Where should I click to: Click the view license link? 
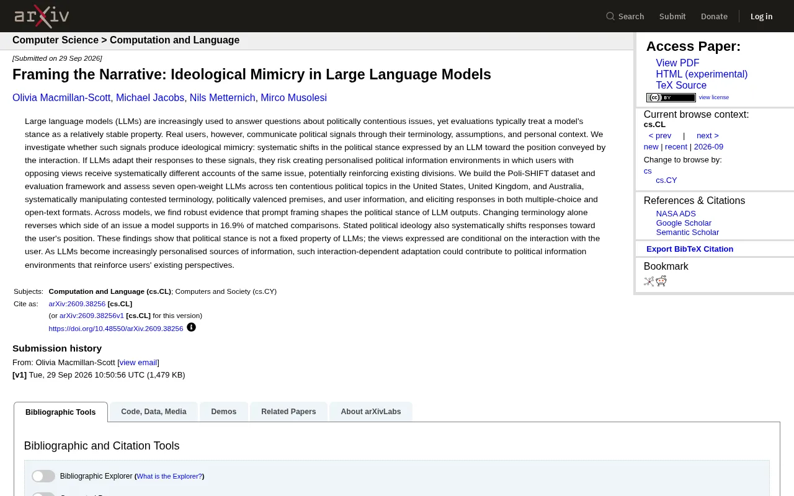click(x=714, y=97)
